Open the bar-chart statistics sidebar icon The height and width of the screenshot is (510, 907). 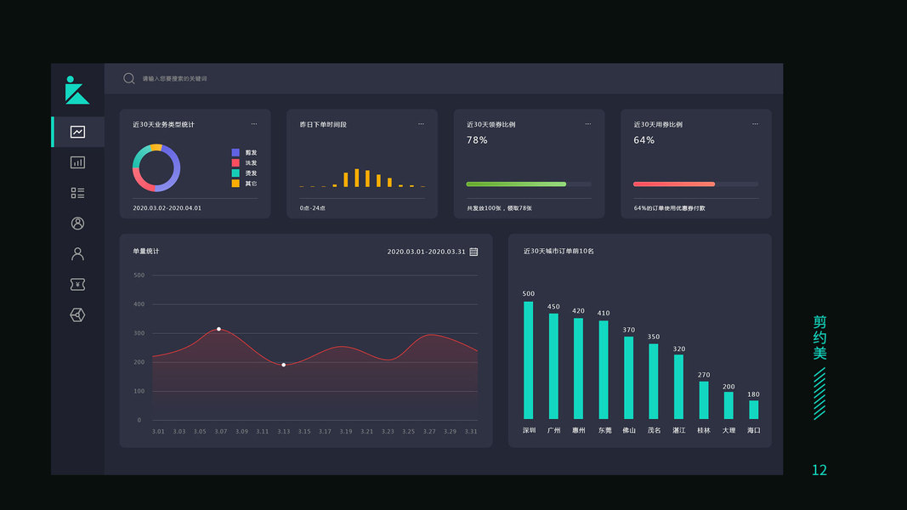point(77,162)
